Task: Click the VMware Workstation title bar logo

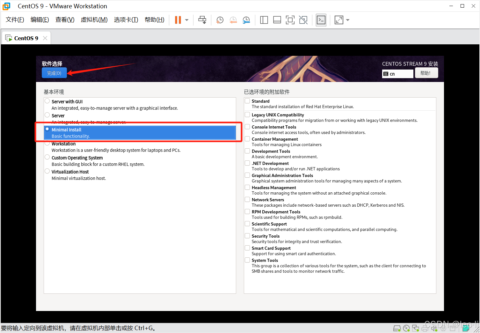Action: 6,6
